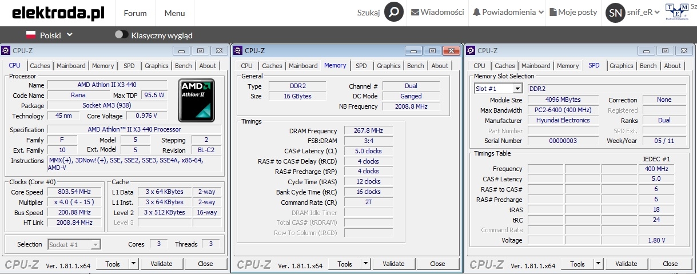Open Moje posty document link
Image resolution: width=697 pixels, height=274 pixels.
click(x=573, y=12)
